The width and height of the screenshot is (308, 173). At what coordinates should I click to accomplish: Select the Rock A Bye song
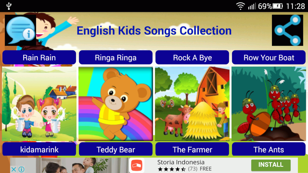coord(192,57)
